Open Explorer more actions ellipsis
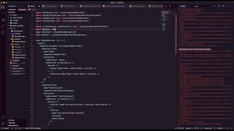234x131 pixels. click(x=23, y=6)
